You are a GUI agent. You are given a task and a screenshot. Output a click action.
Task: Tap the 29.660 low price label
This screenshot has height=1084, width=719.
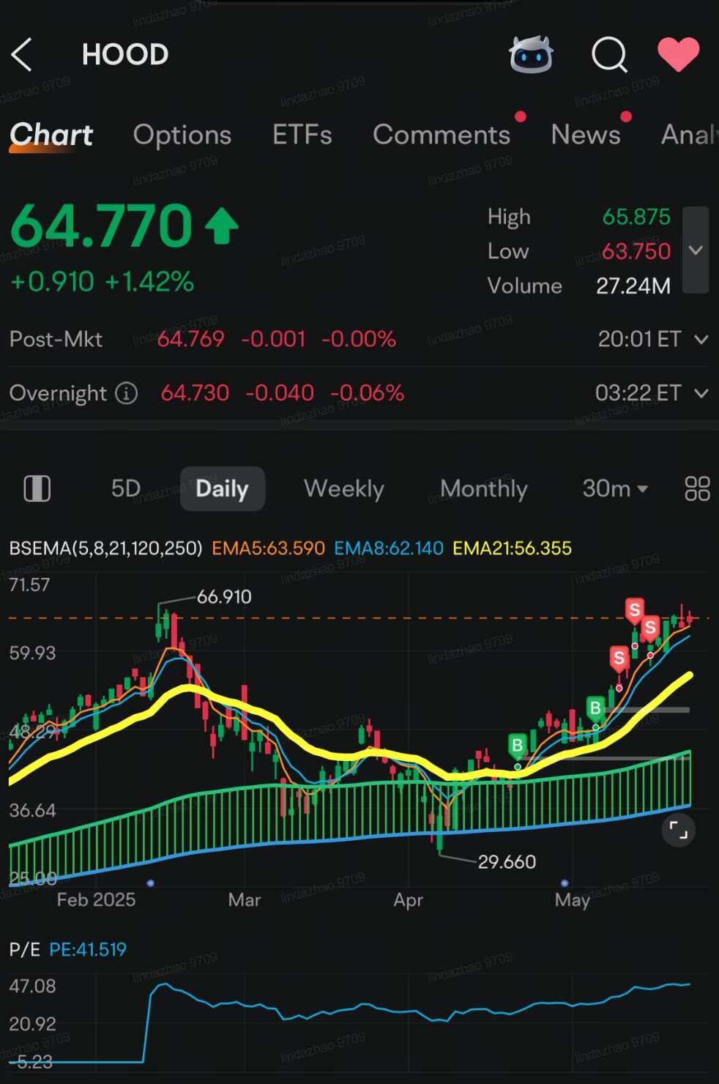(x=507, y=862)
